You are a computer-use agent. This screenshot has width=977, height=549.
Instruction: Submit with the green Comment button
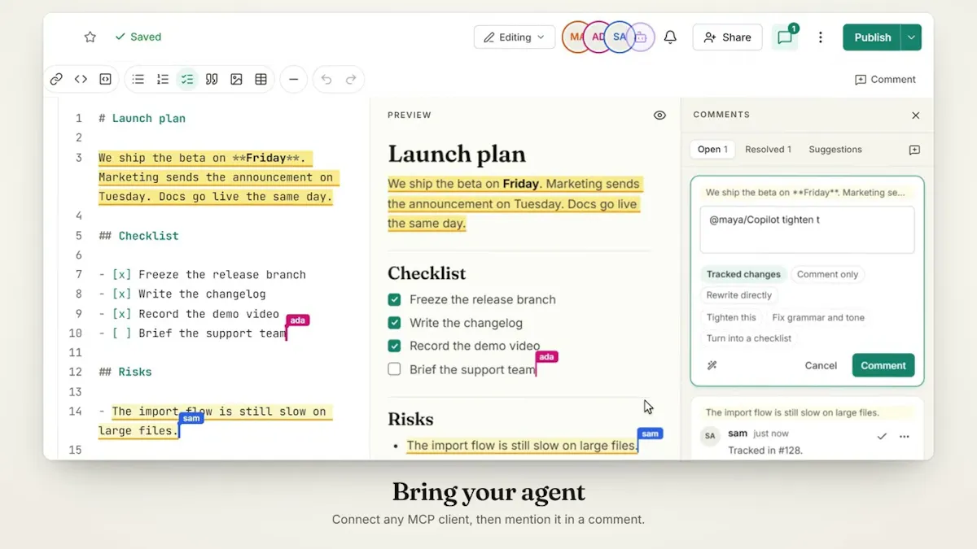[883, 365]
